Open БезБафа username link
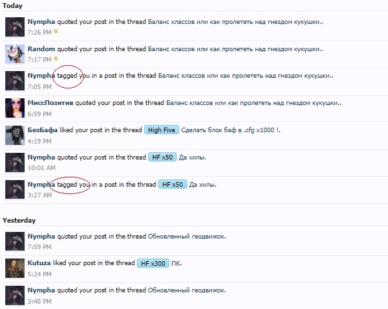 pyautogui.click(x=43, y=130)
